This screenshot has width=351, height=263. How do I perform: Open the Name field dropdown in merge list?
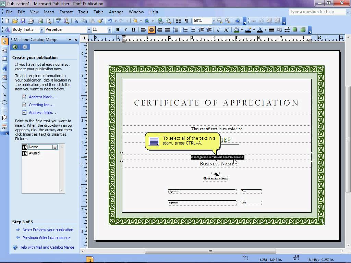[x=55, y=147]
